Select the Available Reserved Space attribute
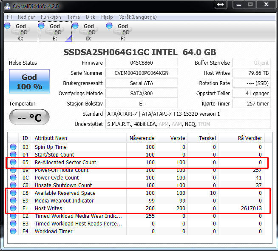Image resolution: width=278 pixels, height=251 pixels. [x=65, y=193]
